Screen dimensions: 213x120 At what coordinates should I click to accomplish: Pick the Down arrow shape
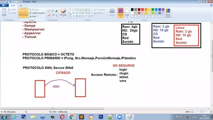pos(70,16)
